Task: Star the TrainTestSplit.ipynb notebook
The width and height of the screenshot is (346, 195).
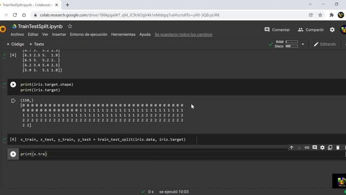Action: point(70,27)
